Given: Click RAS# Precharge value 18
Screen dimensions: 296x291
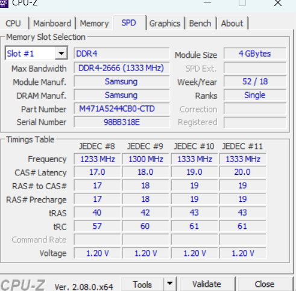Looking at the screenshot, I should (145, 199).
